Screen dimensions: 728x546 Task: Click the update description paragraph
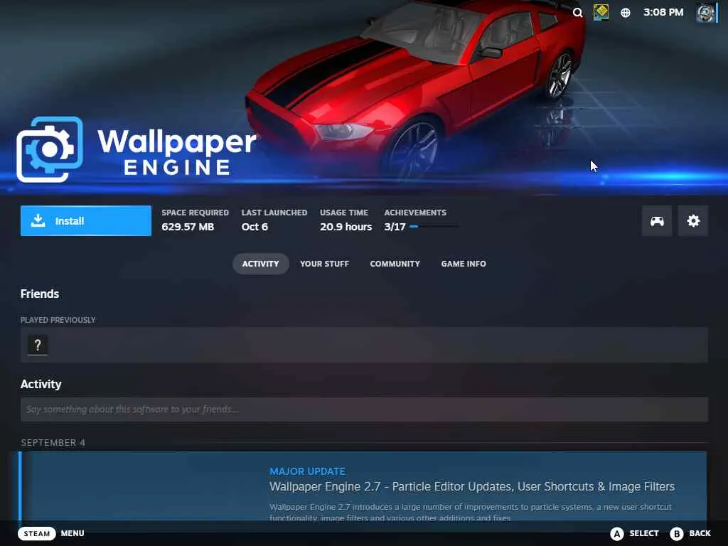(x=471, y=512)
